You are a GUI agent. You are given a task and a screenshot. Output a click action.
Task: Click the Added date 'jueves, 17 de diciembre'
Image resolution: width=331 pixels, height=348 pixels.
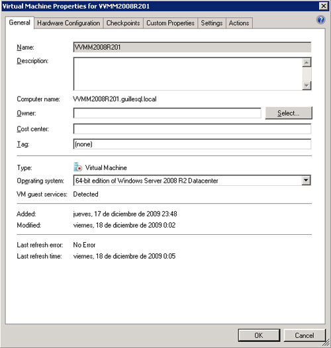pos(125,214)
